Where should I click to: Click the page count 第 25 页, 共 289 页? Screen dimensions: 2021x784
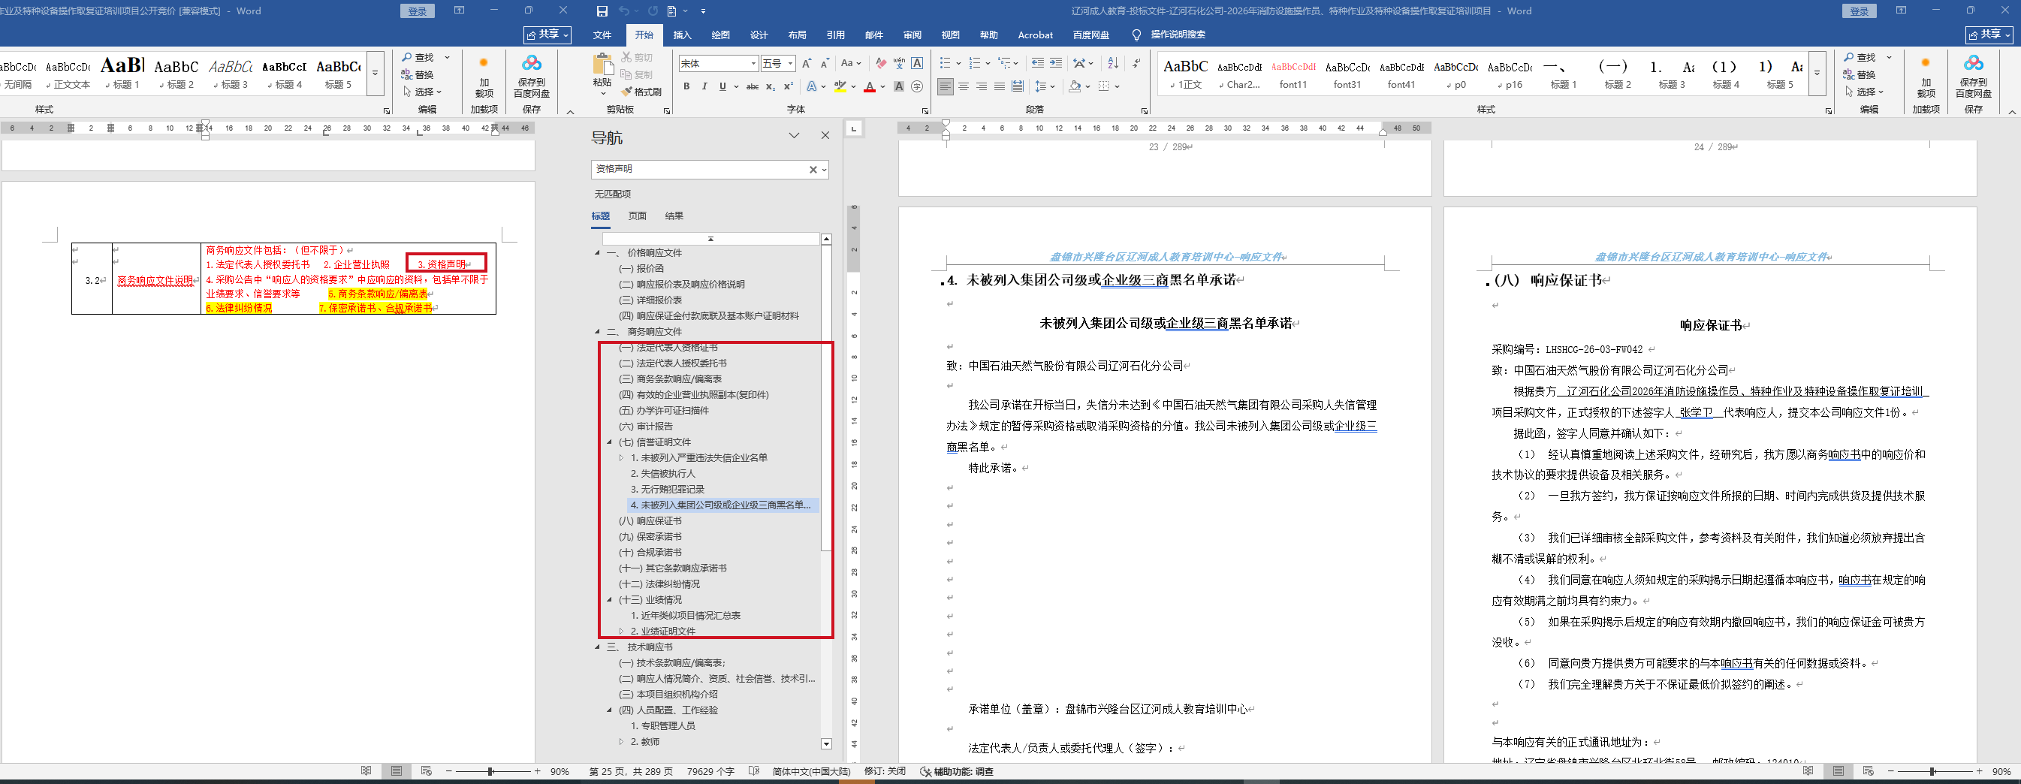[630, 771]
